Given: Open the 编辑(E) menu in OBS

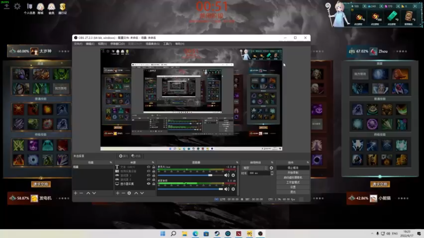Looking at the screenshot, I should click(x=90, y=44).
